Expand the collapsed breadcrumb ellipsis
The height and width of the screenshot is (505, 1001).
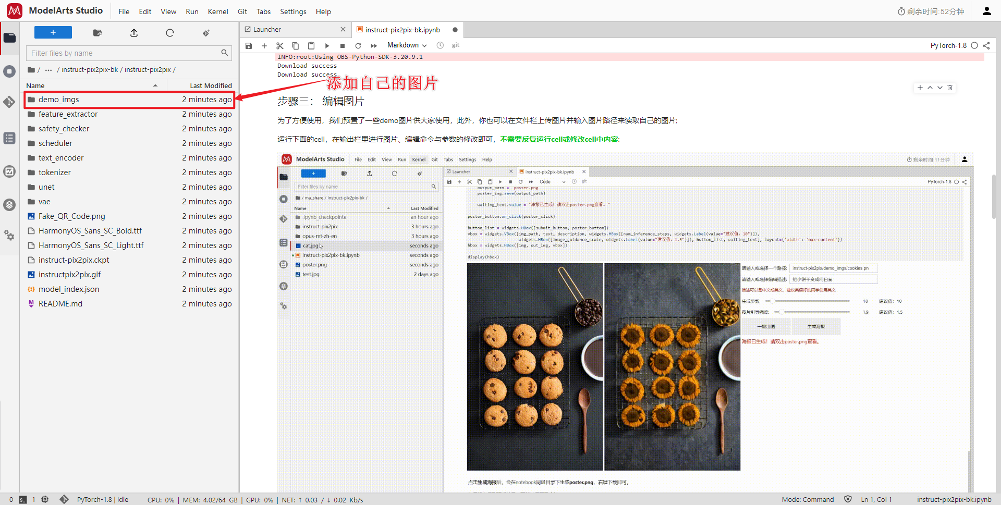point(48,70)
